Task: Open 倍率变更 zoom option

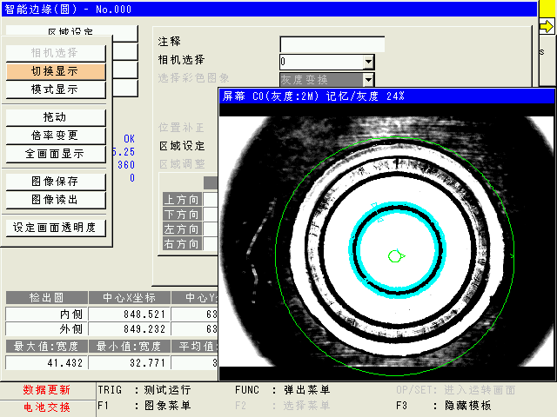Action: (x=55, y=136)
